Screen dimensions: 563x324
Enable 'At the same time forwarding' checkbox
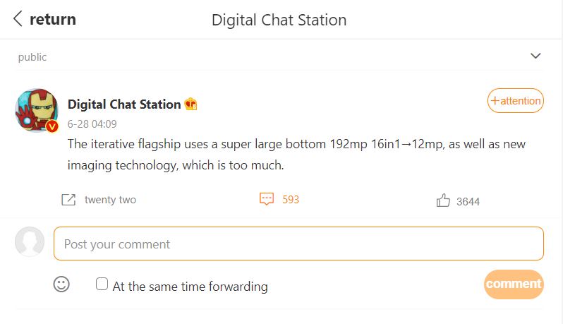click(102, 284)
